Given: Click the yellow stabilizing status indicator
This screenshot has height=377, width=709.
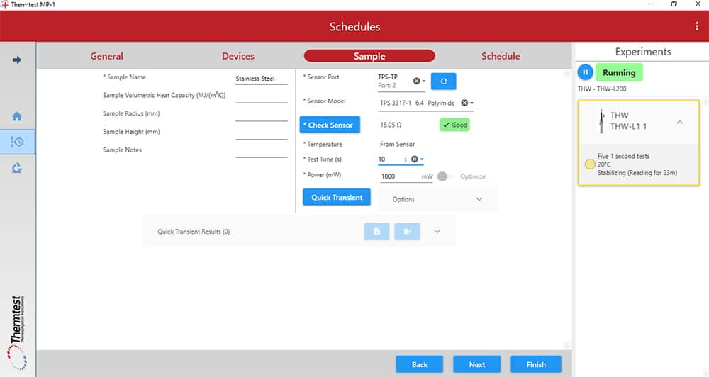Looking at the screenshot, I should pos(590,164).
